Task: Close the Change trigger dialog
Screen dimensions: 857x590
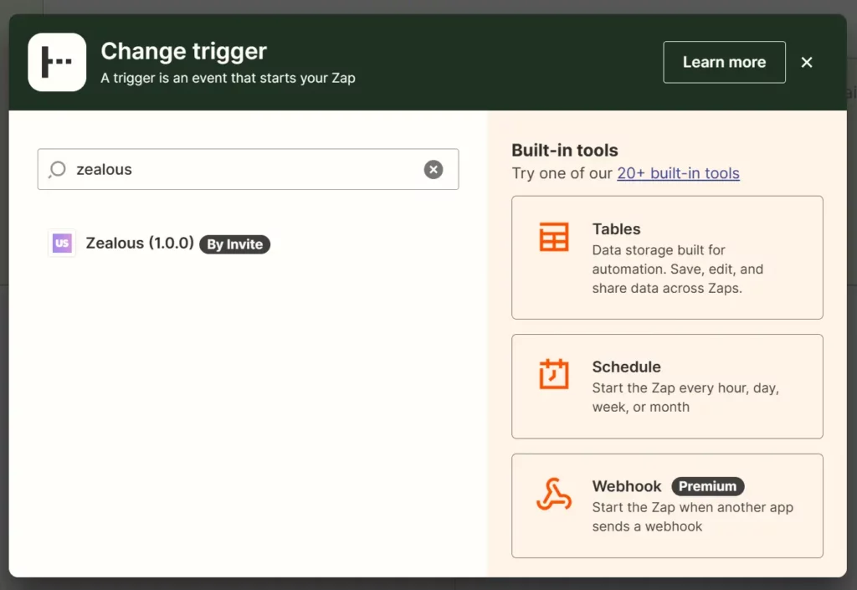Action: (807, 62)
